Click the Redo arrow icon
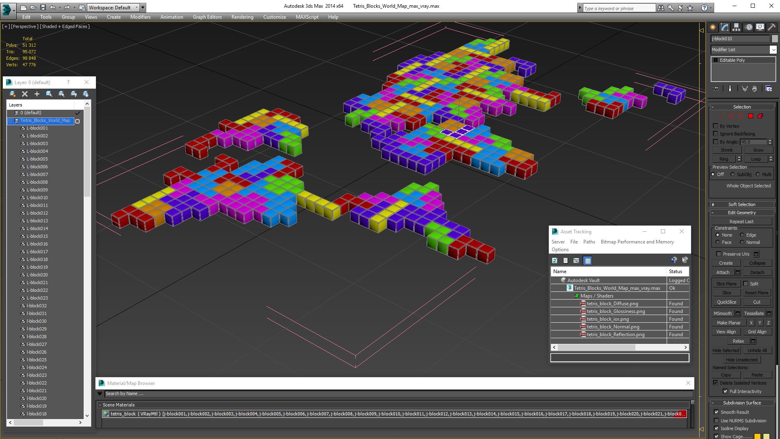 tap(67, 7)
